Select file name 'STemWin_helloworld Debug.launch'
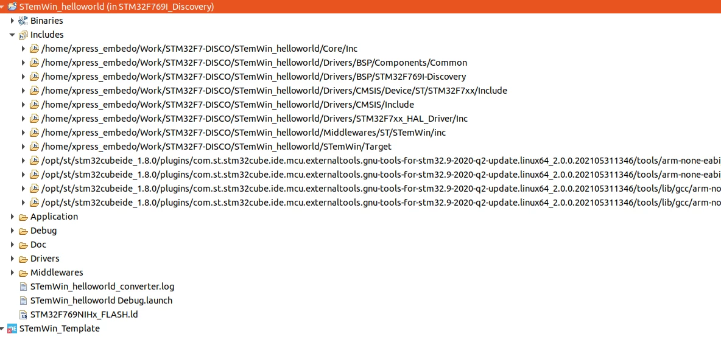This screenshot has height=337, width=721. (x=101, y=301)
